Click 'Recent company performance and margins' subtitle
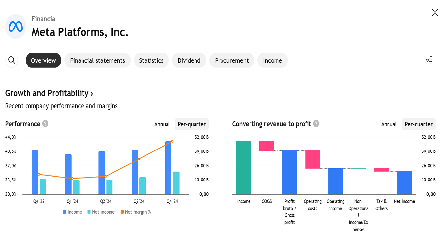 (x=61, y=106)
